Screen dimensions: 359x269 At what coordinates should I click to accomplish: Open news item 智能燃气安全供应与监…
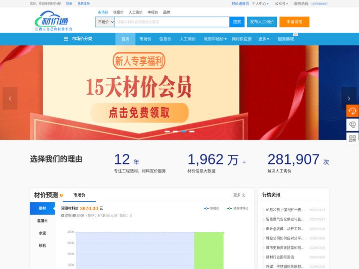pos(285,219)
